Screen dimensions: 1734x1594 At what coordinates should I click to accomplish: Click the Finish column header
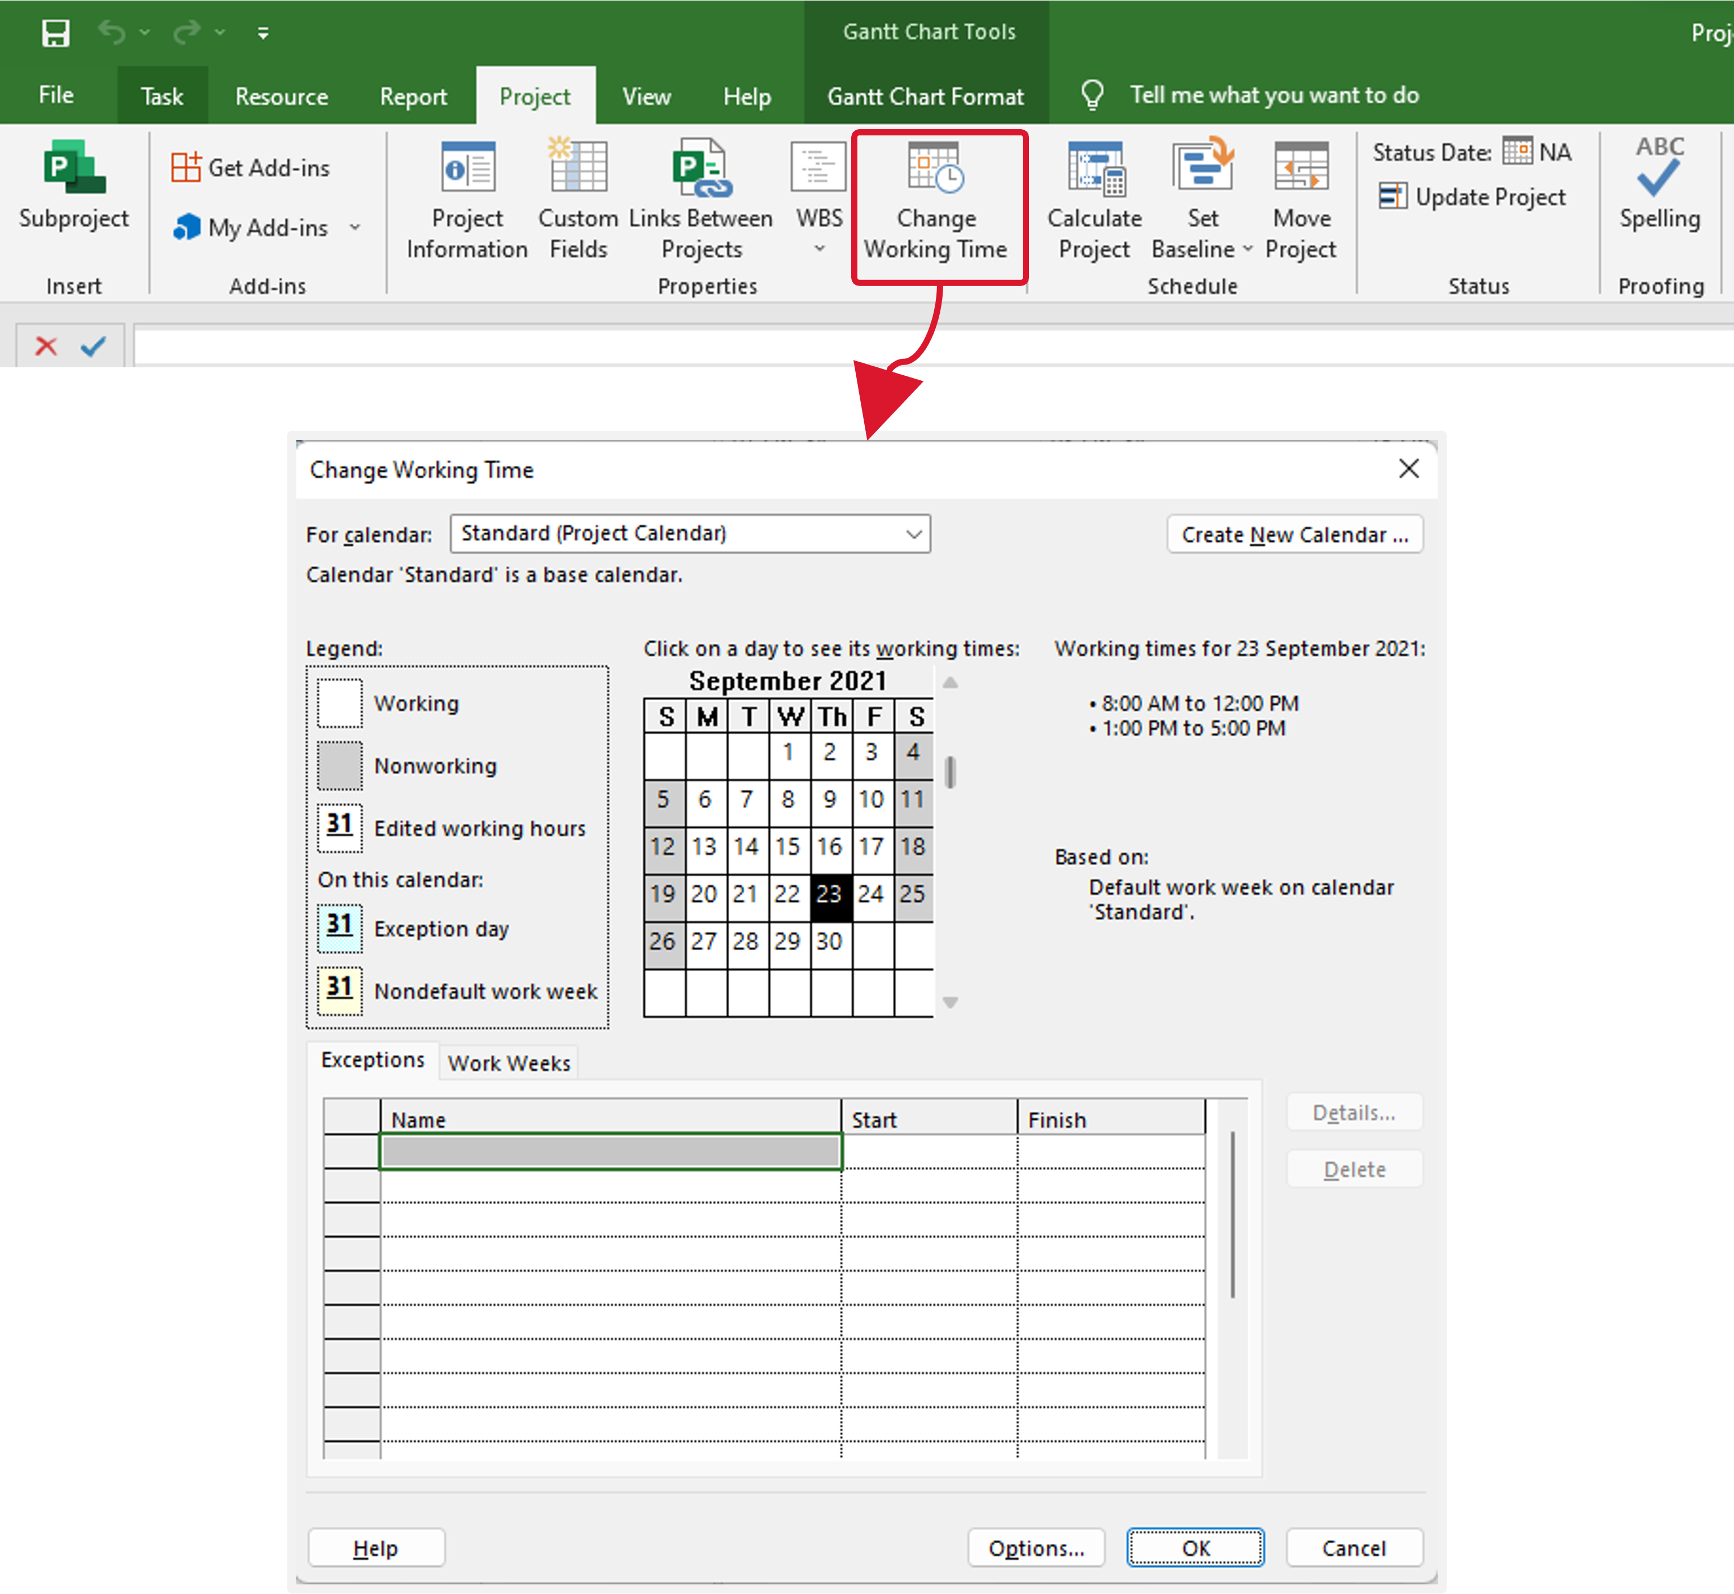[x=1111, y=1119]
